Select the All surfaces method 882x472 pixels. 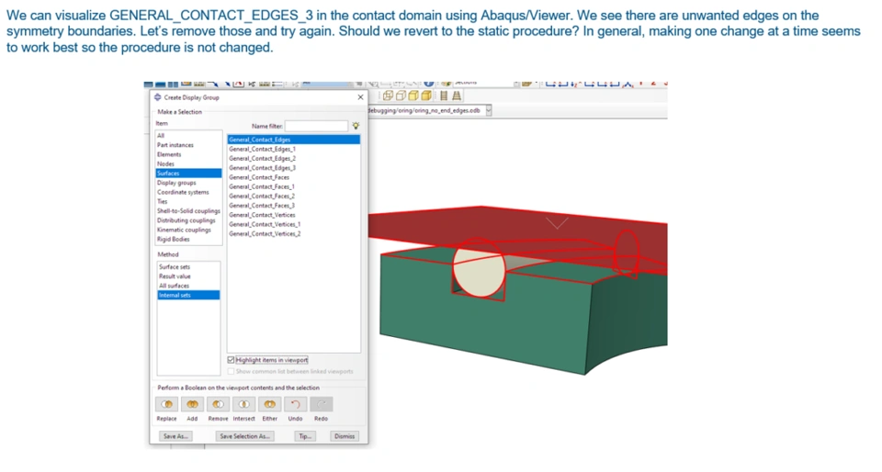(188, 286)
